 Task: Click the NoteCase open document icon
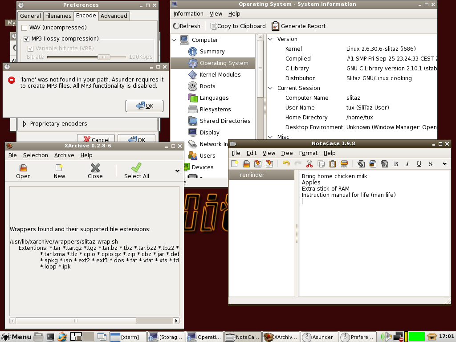tap(246, 164)
